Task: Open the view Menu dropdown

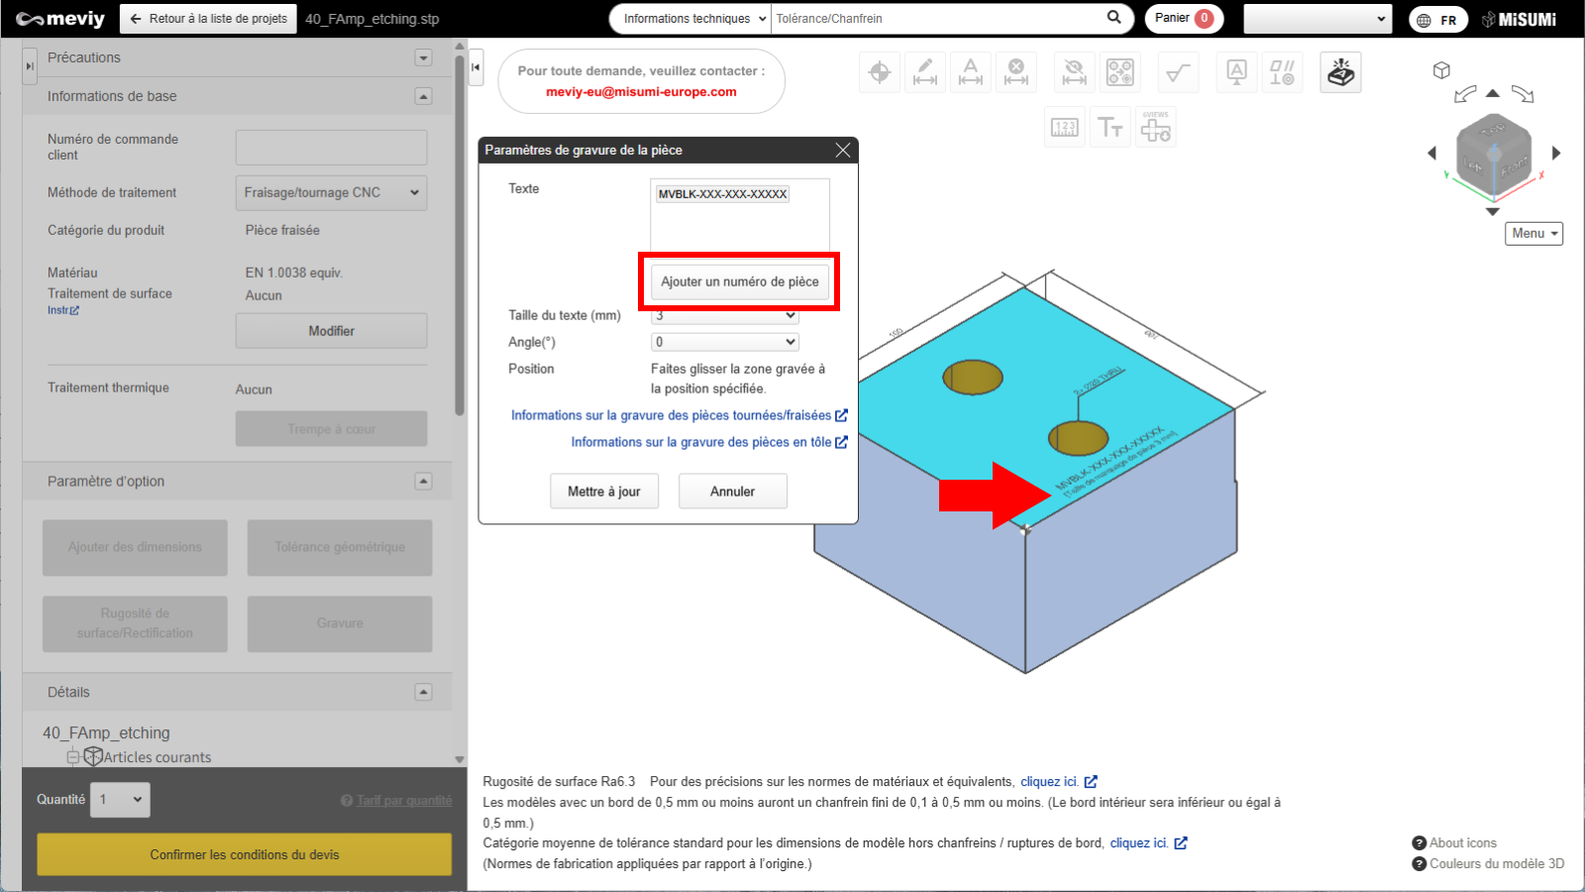Action: (1533, 234)
